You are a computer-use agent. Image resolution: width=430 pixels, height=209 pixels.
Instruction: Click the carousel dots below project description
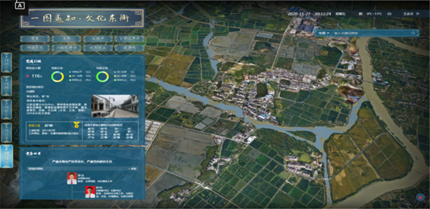[x=83, y=118]
